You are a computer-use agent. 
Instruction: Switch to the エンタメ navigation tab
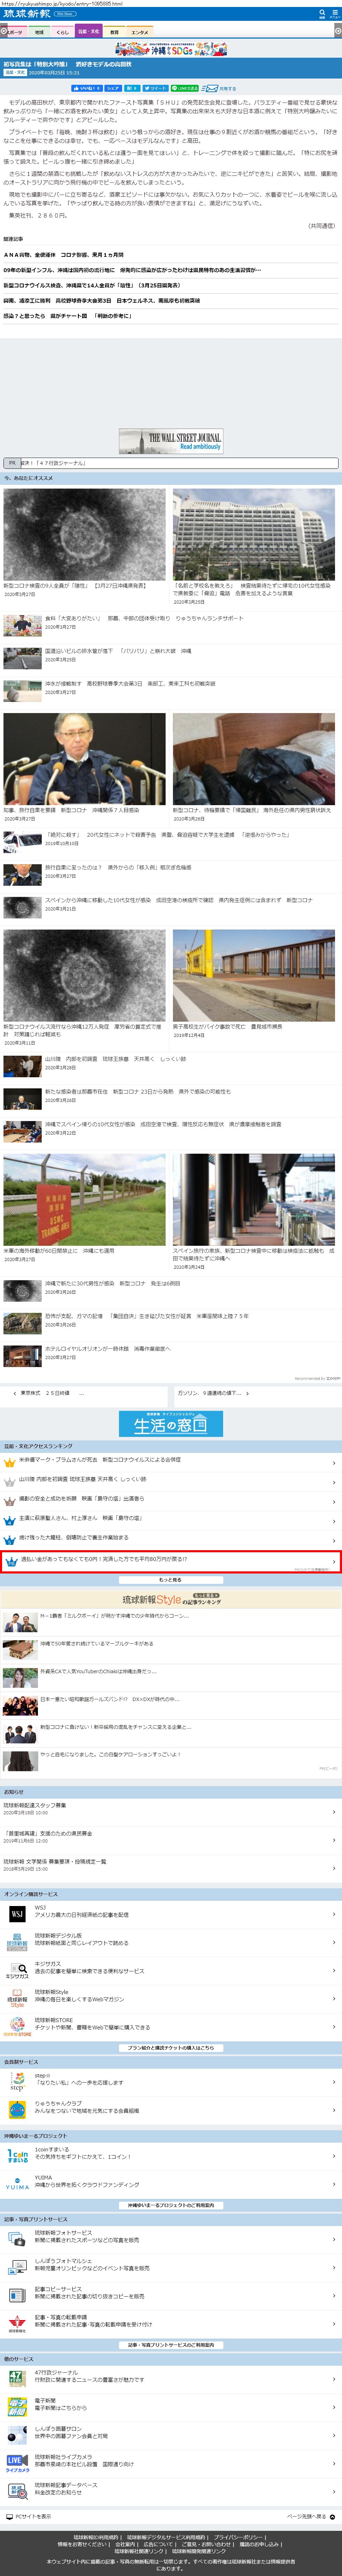point(140,32)
